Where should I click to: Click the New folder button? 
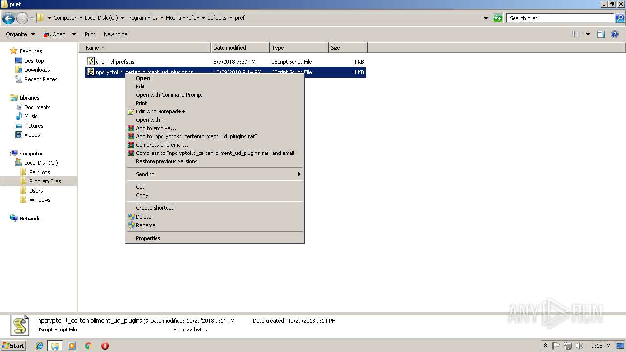tap(116, 34)
